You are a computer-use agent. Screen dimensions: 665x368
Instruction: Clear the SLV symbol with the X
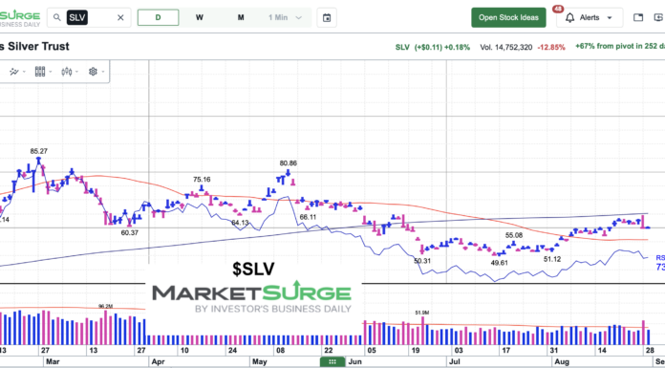pos(120,18)
